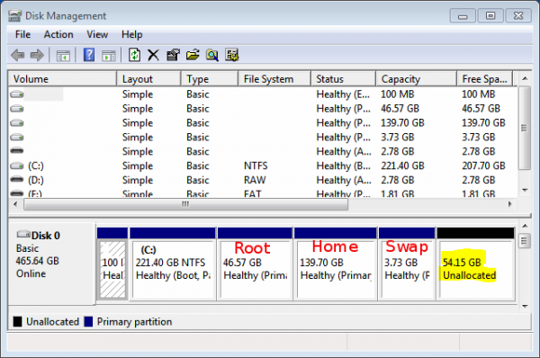Select the (C:) 221.40 GB NTFS partition block
The image size is (540, 358).
tap(173, 264)
